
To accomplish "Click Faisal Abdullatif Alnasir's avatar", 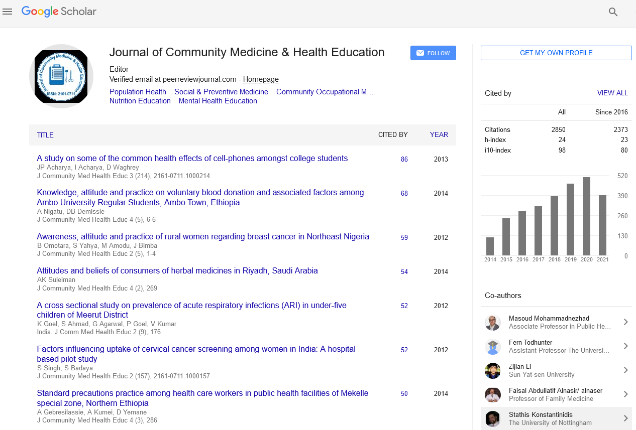I will pyautogui.click(x=493, y=394).
